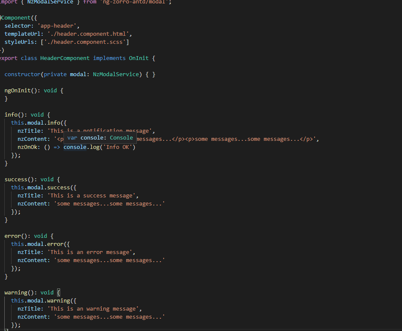Click 'This is an warning message' string

tap(94, 309)
